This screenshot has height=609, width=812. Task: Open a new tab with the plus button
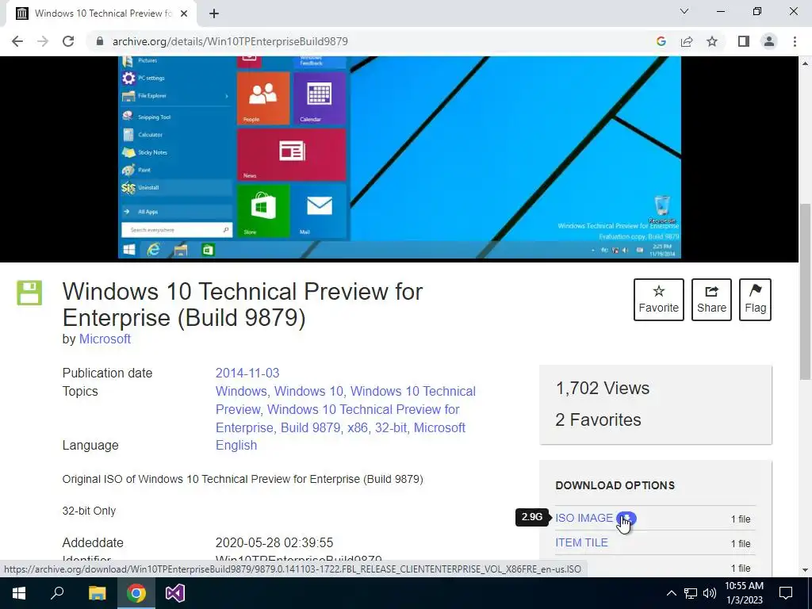click(214, 13)
